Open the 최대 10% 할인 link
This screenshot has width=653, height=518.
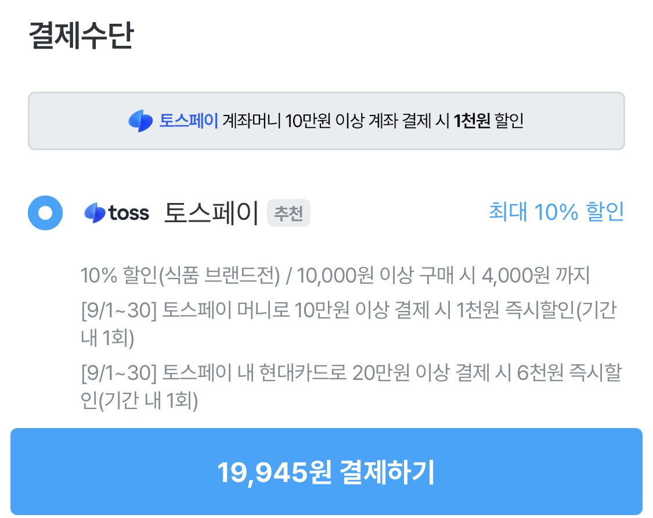(x=556, y=212)
